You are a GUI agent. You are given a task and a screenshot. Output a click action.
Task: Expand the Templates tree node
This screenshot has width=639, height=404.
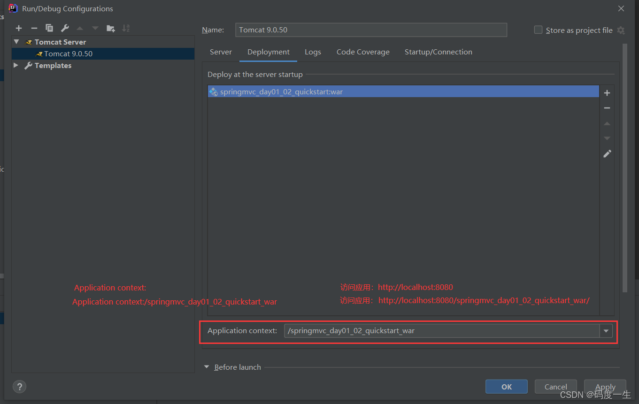click(x=16, y=65)
